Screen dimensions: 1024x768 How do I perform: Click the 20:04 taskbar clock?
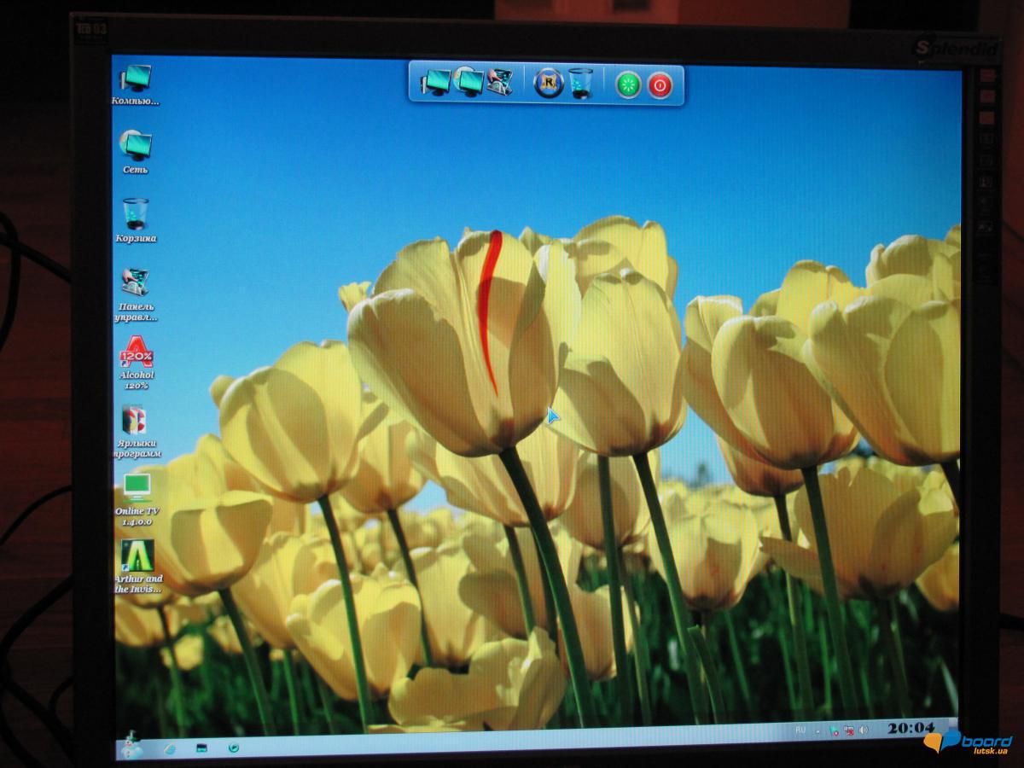tap(911, 729)
